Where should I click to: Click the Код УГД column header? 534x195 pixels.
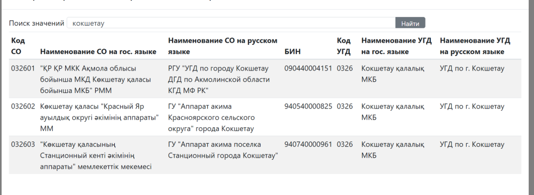pyautogui.click(x=344, y=46)
